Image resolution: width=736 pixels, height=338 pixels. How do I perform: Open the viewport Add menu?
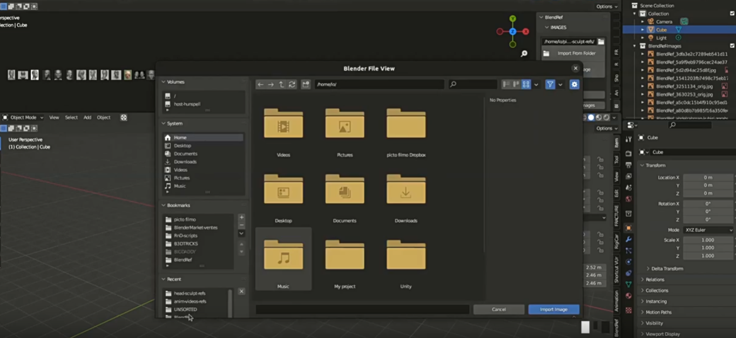pyautogui.click(x=87, y=117)
